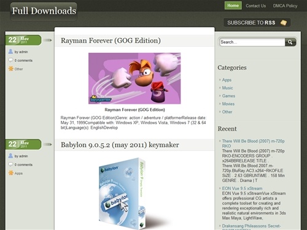Click the Full Downloads site logo
The image size is (307, 230).
(44, 11)
